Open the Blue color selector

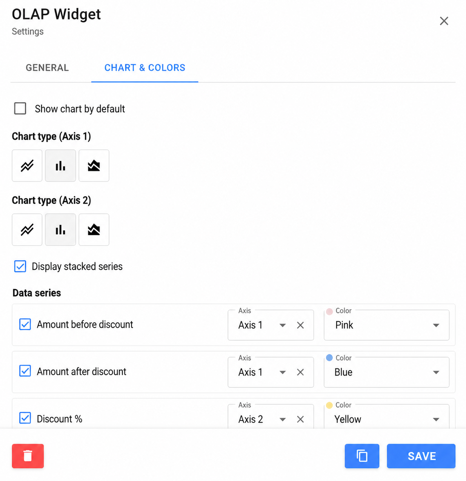coord(387,372)
